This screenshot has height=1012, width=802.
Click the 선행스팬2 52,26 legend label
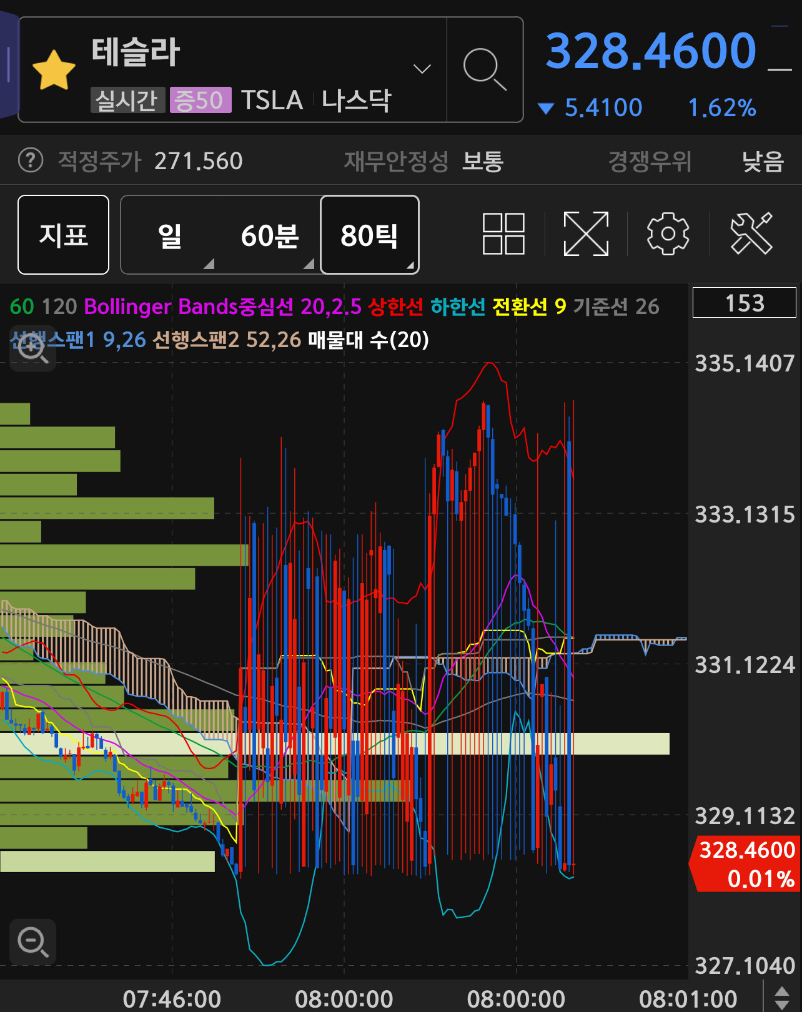pos(227,340)
